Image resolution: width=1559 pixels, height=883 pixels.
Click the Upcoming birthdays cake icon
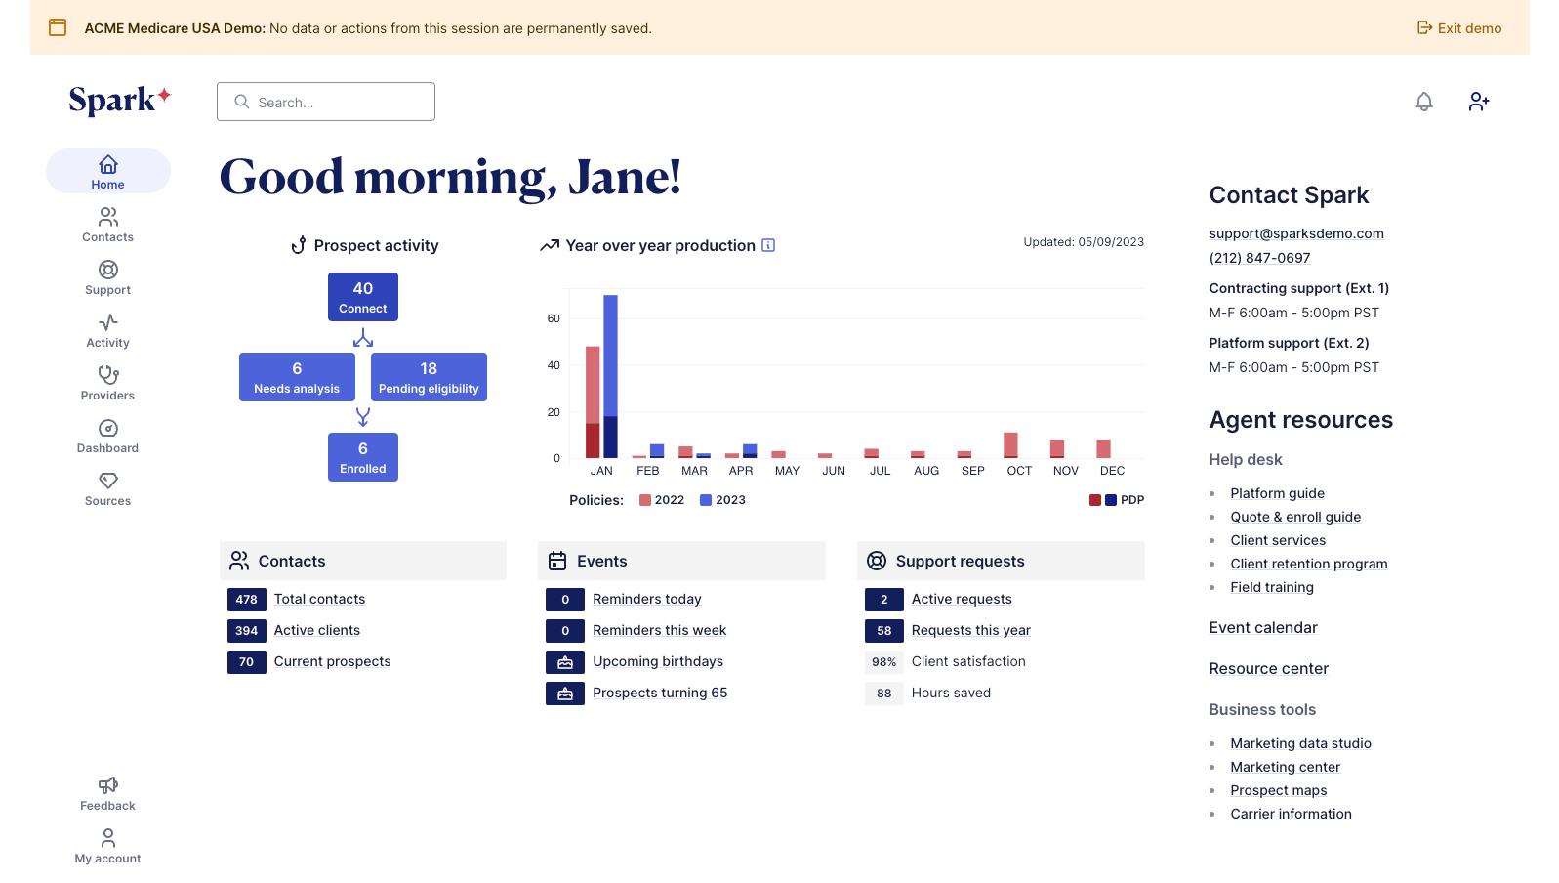coord(565,662)
